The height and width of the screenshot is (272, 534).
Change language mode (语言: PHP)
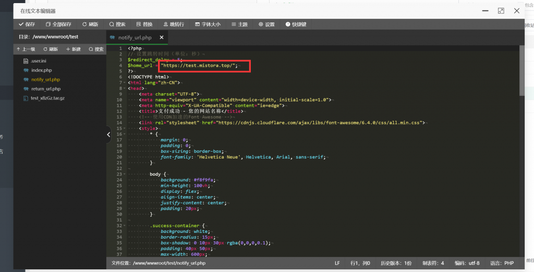coord(502,263)
